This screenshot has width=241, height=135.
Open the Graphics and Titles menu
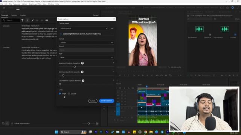(x=35, y=4)
